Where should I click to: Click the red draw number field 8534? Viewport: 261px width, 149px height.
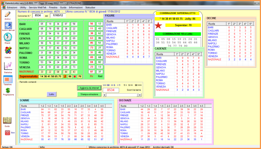pos(111,90)
